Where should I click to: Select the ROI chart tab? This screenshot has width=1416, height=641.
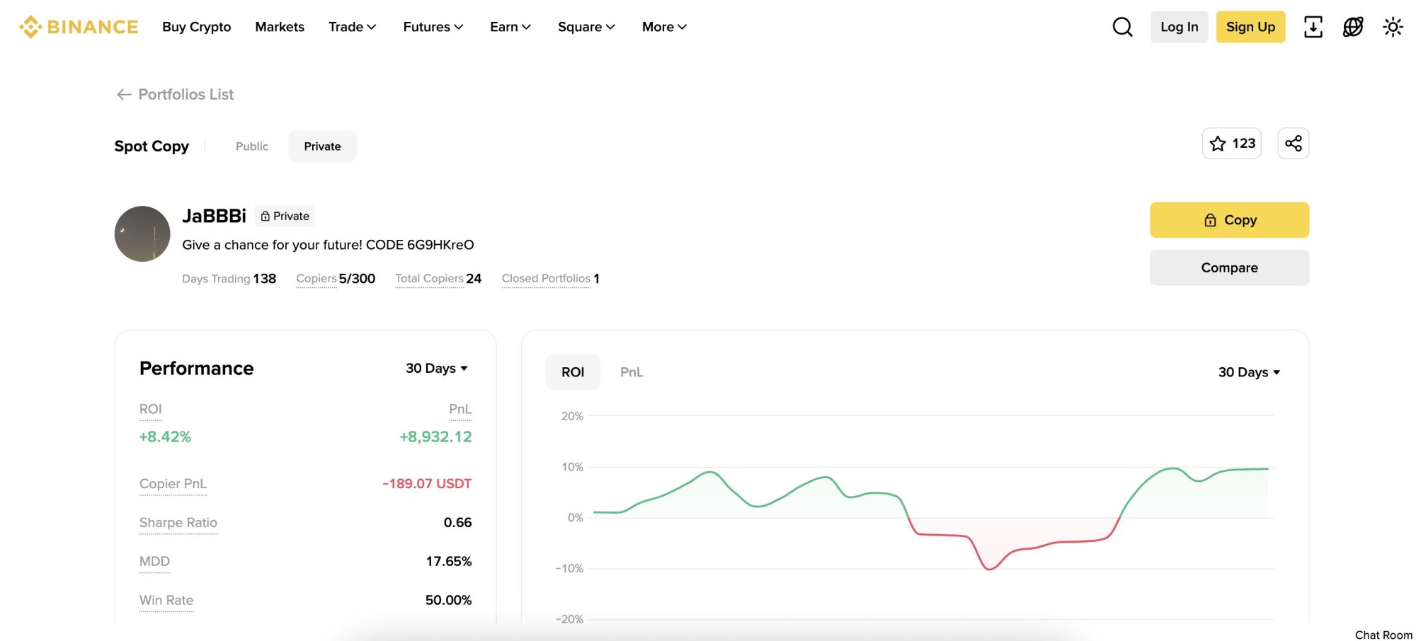(x=573, y=371)
